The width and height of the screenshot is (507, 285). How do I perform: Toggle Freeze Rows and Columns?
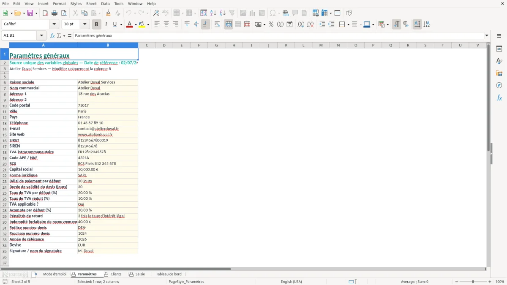(324, 13)
